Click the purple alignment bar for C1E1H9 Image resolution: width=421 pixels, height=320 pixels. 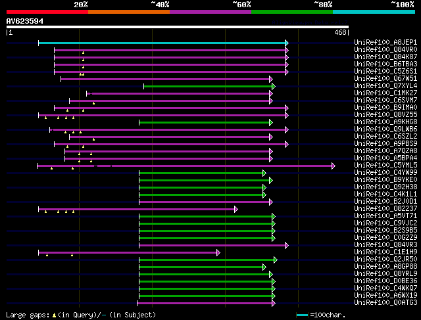(128, 253)
